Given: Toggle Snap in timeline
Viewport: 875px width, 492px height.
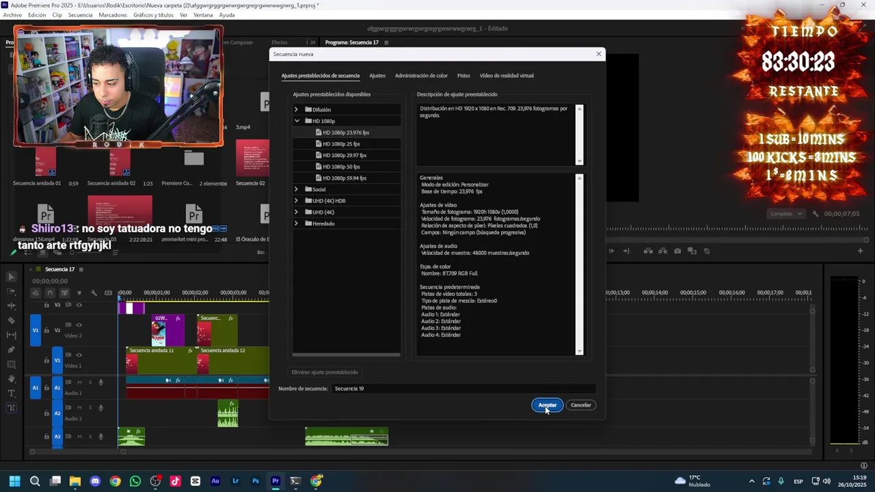Looking at the screenshot, I should point(50,293).
